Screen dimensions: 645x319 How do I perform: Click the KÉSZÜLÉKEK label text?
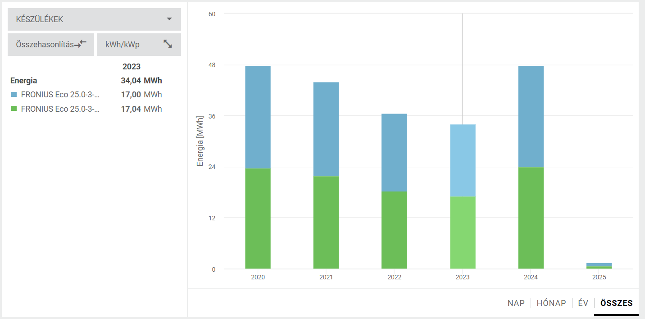point(40,19)
